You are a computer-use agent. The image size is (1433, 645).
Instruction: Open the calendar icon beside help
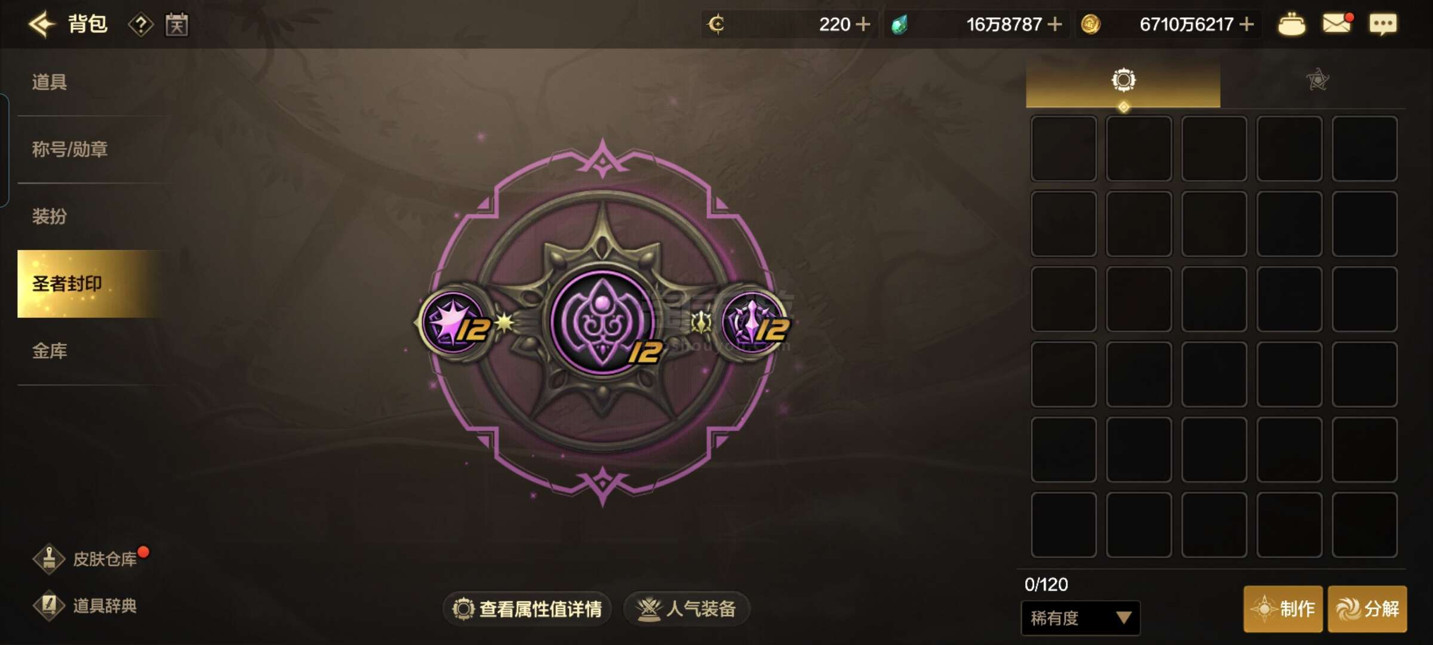click(177, 25)
